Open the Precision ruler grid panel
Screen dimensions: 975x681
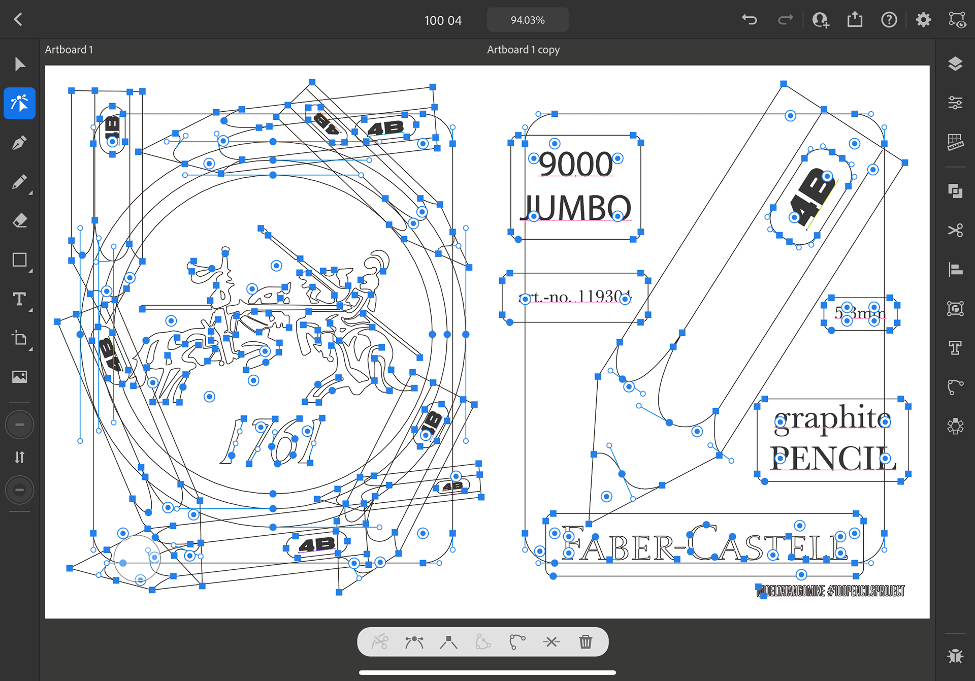[x=955, y=142]
